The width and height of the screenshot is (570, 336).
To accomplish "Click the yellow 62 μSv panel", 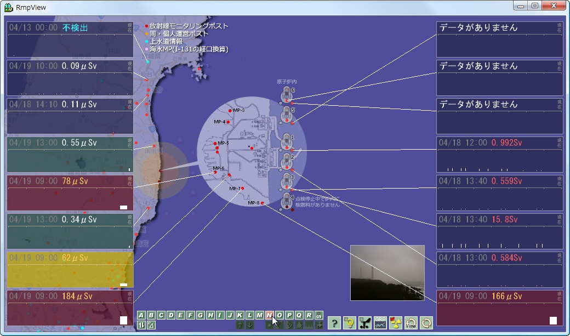I will pos(70,270).
